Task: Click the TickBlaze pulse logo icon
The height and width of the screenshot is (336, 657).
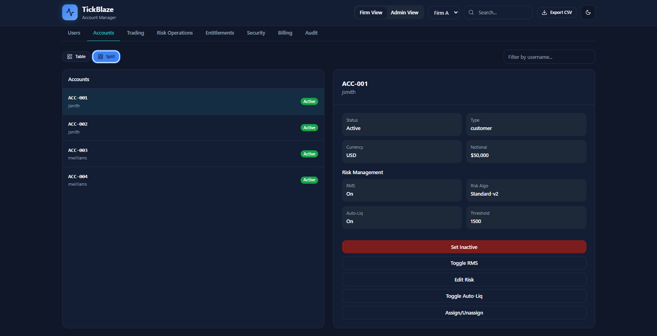Action: tap(70, 12)
